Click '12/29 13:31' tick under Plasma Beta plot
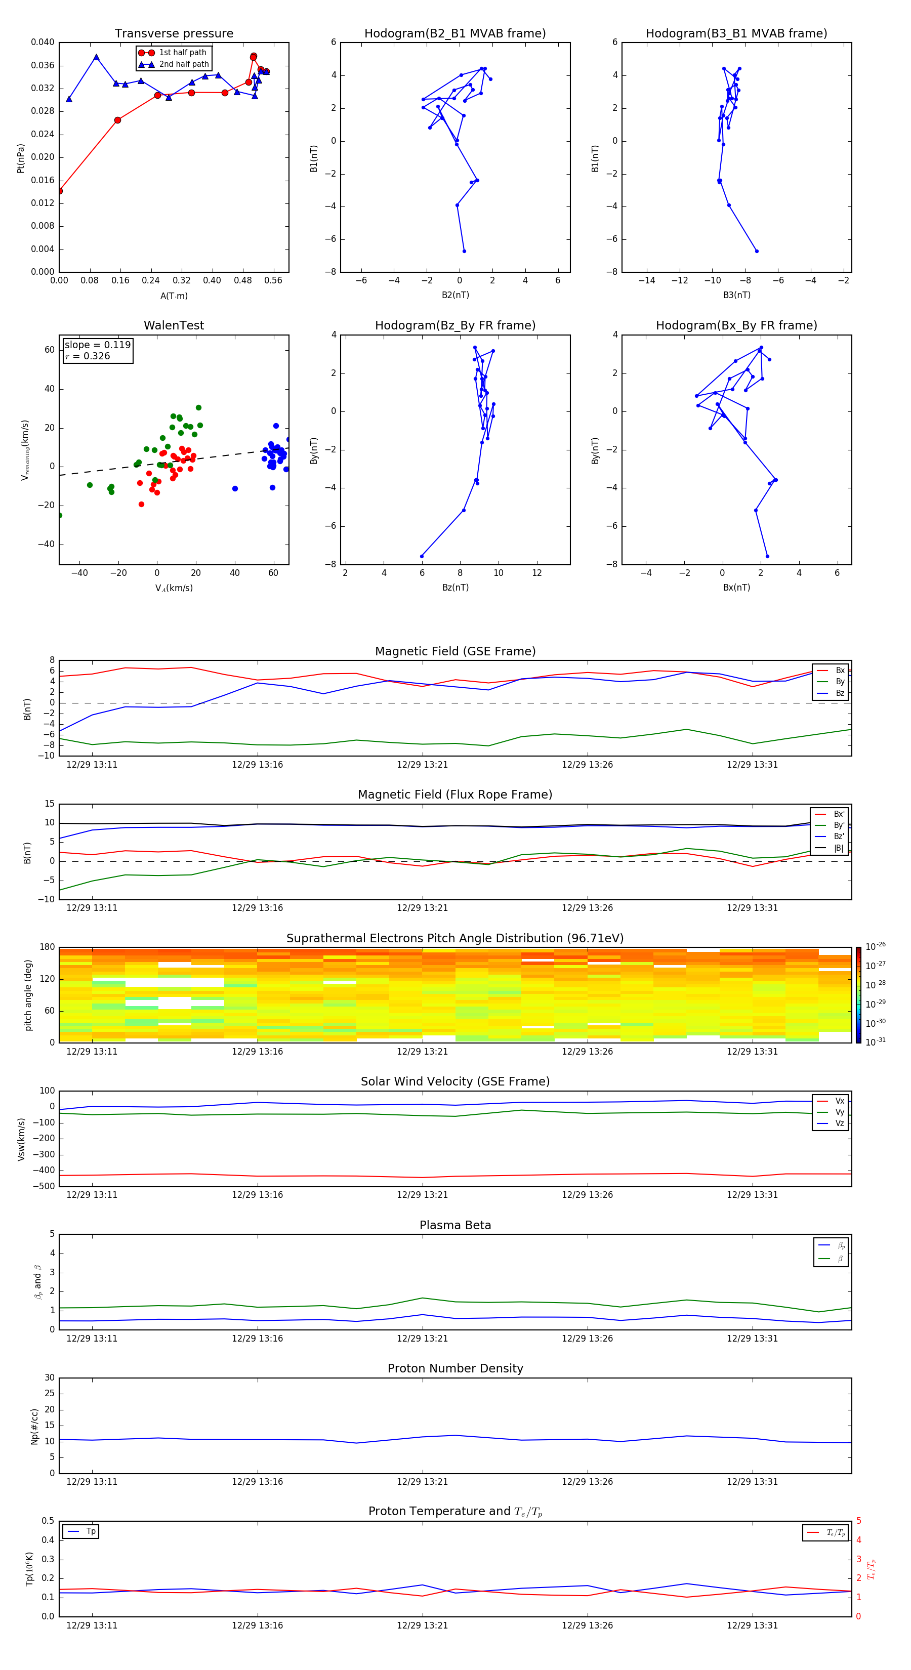Viewport: 911px width, 1670px height. click(752, 1339)
